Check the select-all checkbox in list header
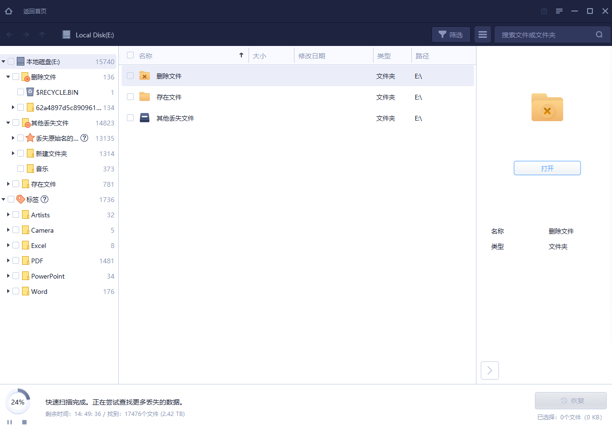This screenshot has height=427, width=612. pos(130,55)
